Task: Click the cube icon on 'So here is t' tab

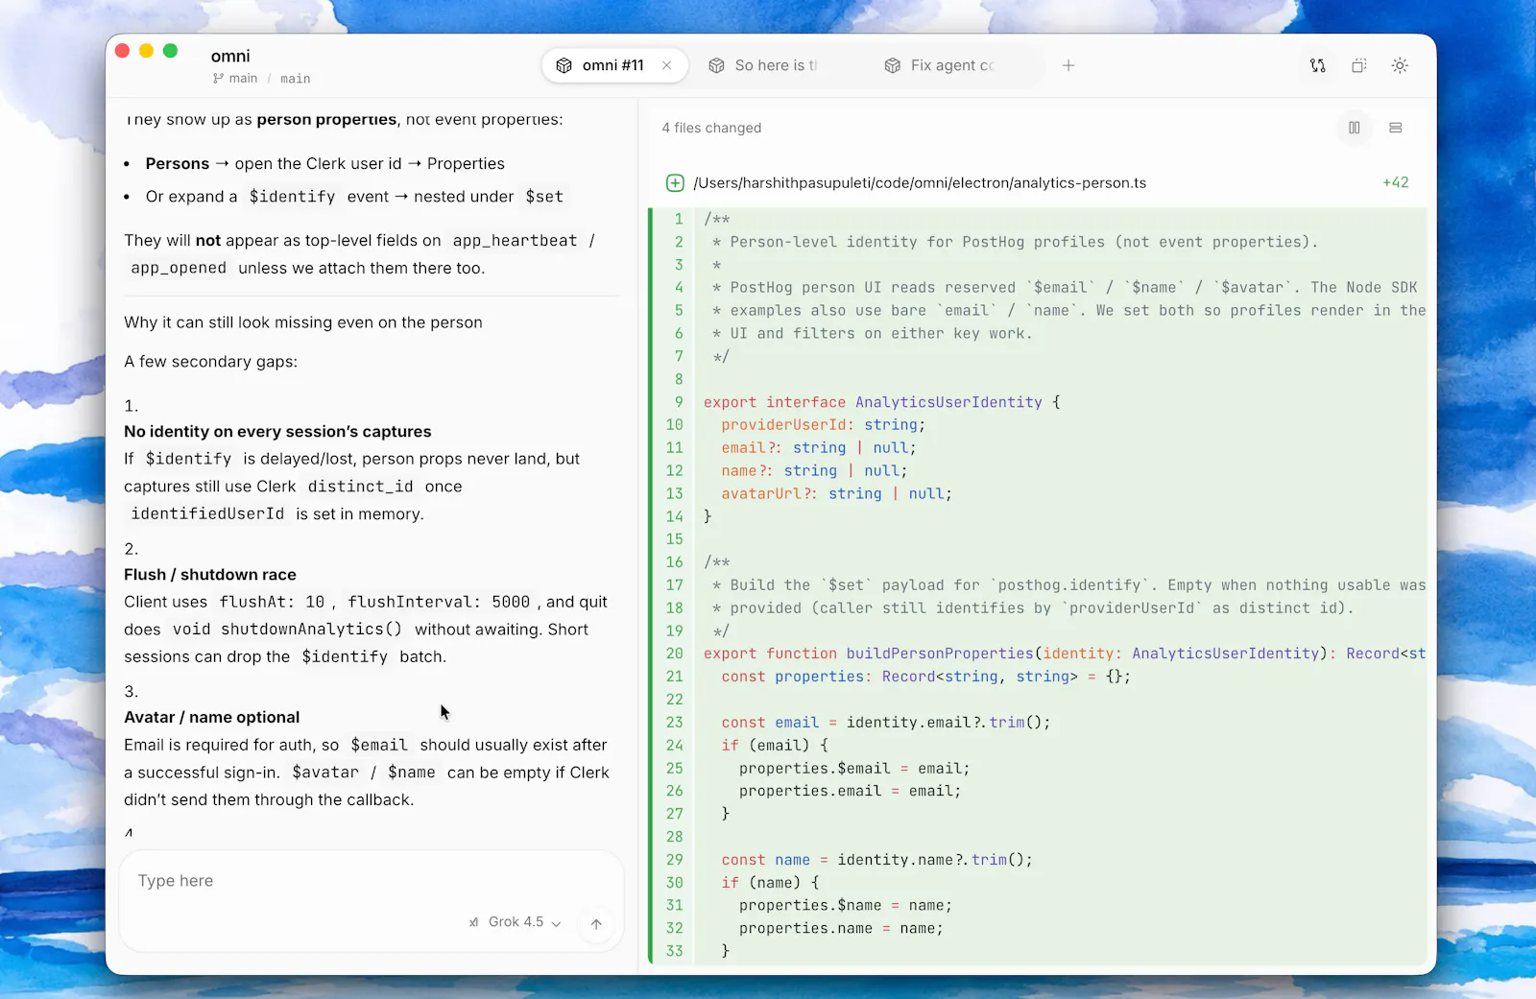Action: [x=716, y=65]
